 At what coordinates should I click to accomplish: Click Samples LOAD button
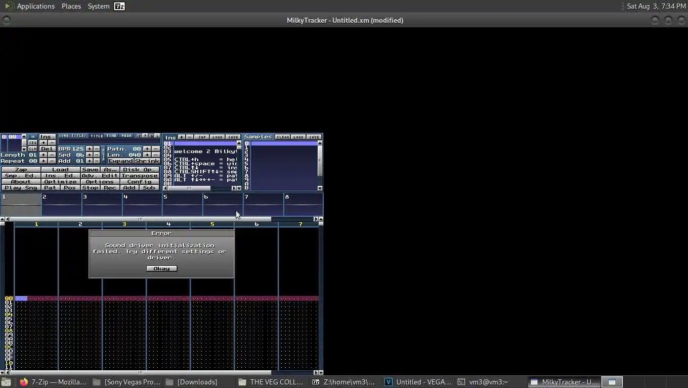(298, 137)
